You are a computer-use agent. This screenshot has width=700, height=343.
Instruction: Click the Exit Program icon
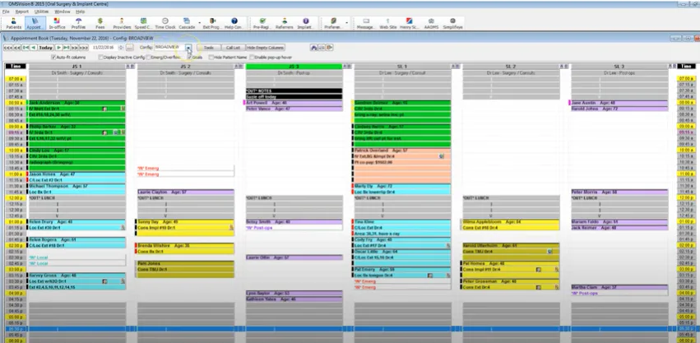tap(212, 23)
